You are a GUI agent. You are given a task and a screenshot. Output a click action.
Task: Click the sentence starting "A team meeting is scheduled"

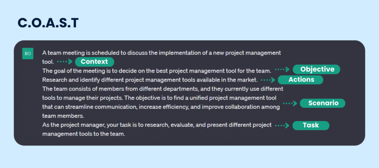(x=161, y=53)
